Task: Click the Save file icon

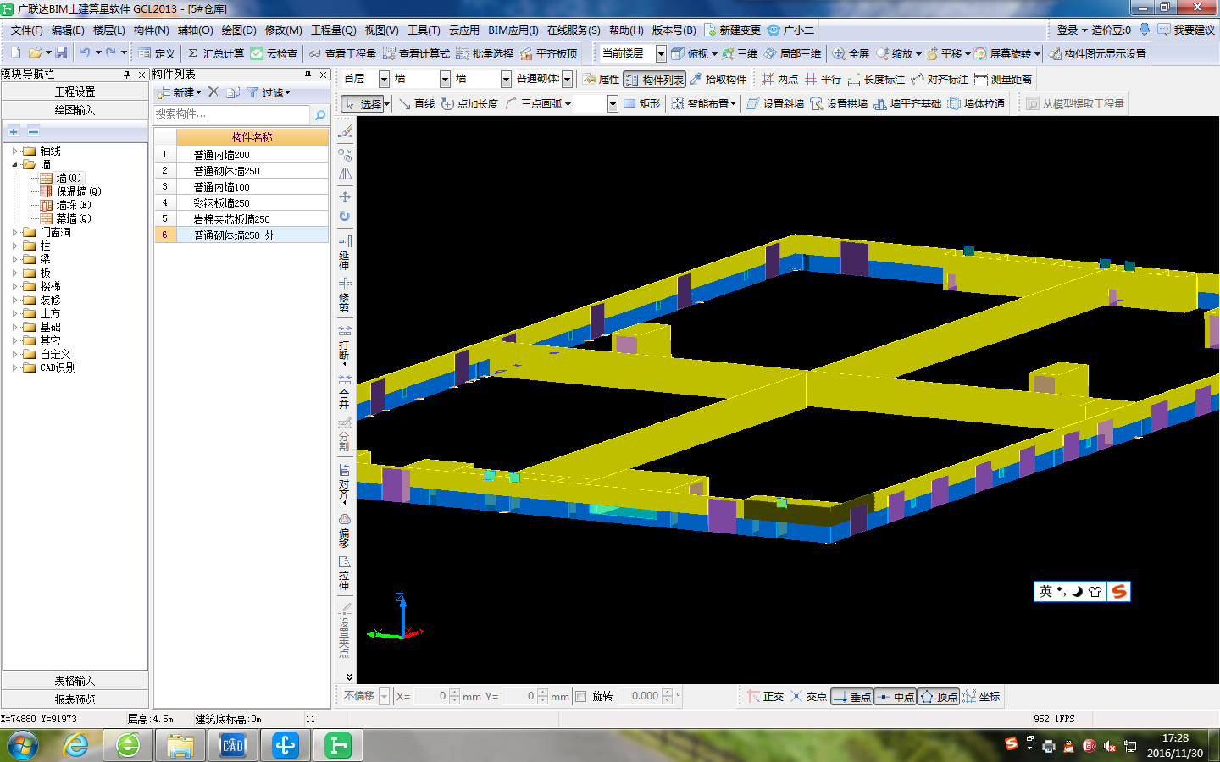Action: [61, 52]
